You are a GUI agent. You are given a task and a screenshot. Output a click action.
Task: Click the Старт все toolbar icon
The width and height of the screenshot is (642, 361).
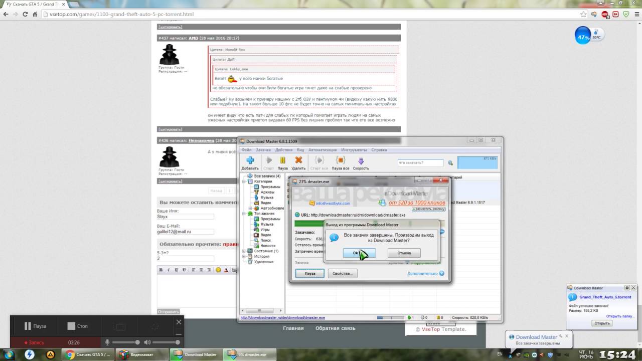click(319, 160)
